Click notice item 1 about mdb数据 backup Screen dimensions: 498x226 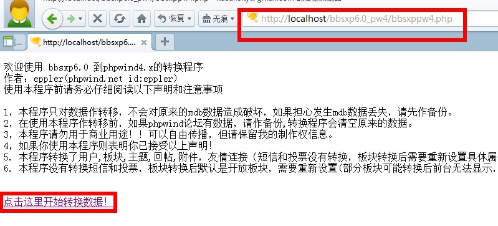pyautogui.click(x=228, y=112)
